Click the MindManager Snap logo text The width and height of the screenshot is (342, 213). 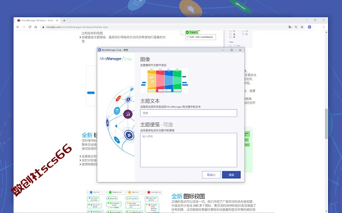tap(116, 59)
